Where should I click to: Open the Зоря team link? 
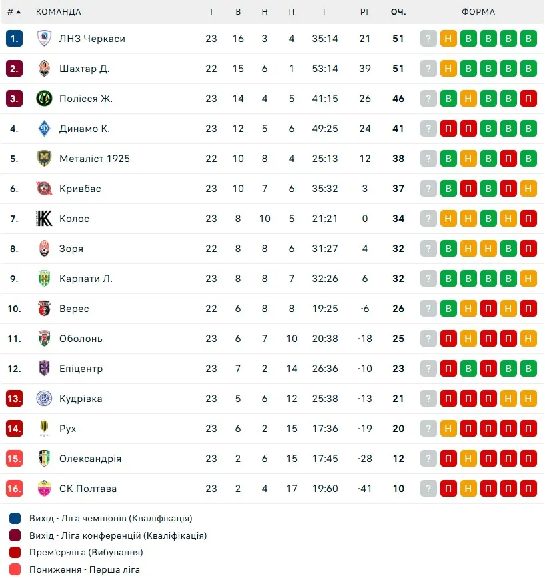[x=71, y=249]
